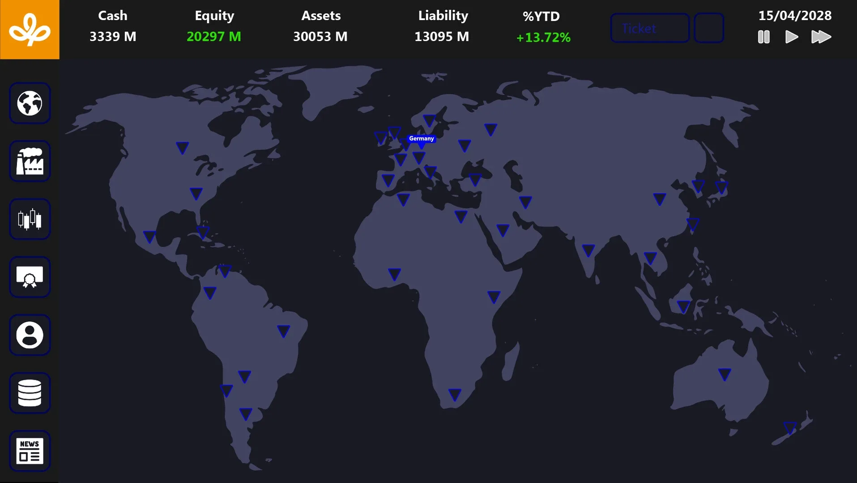The image size is (857, 483).
Task: Pause the game time
Action: (x=763, y=37)
